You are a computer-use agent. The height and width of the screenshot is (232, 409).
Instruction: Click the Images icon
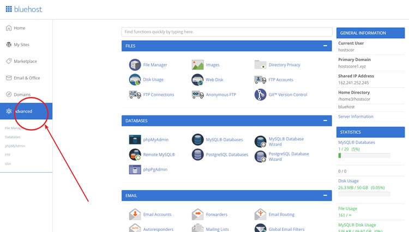pyautogui.click(x=197, y=65)
